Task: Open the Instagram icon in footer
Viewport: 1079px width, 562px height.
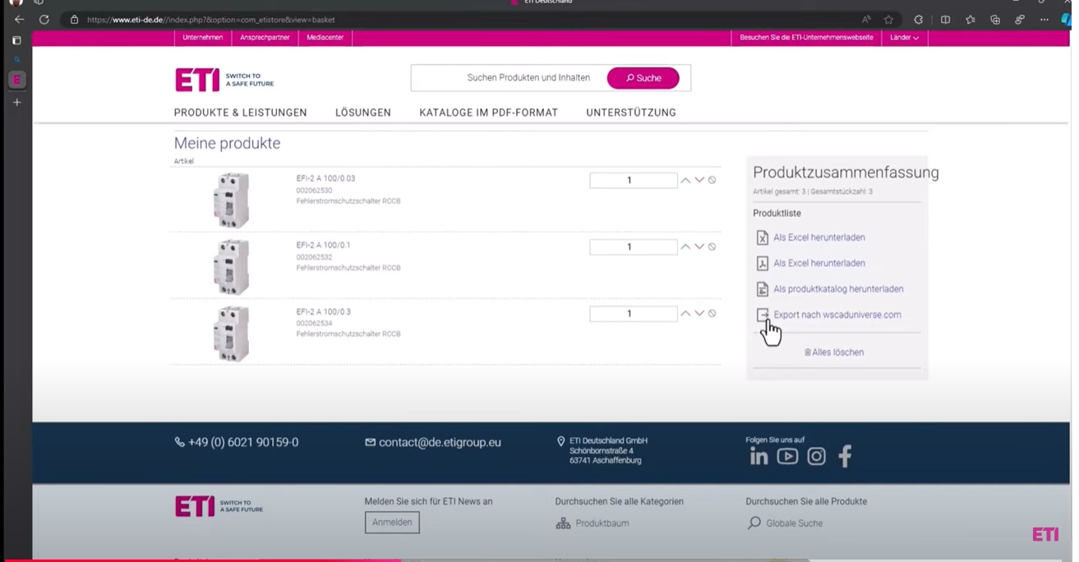Action: [x=816, y=456]
